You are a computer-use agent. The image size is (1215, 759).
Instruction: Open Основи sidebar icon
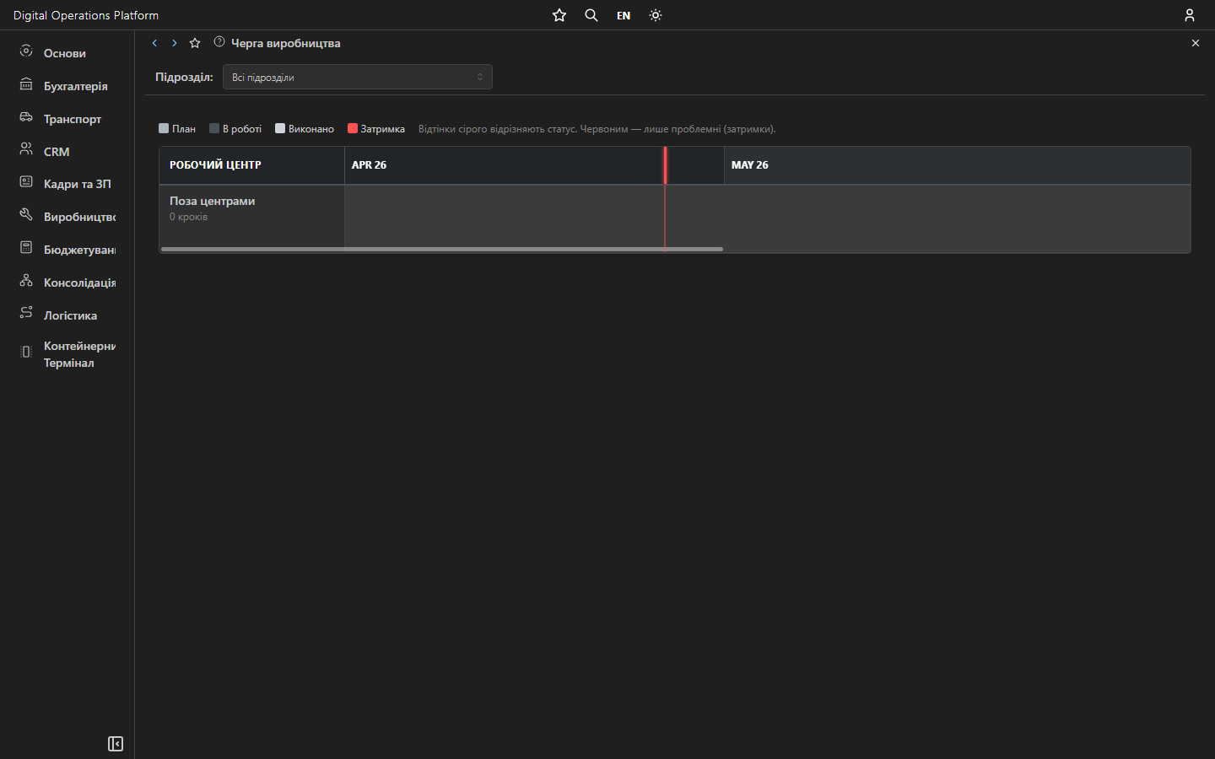coord(26,51)
